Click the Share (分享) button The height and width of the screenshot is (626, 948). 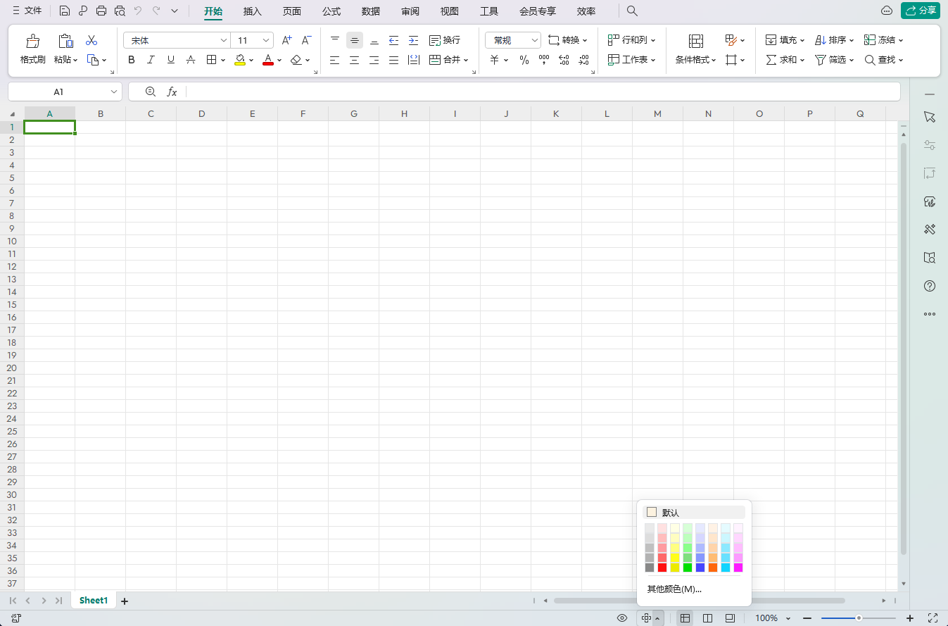tap(921, 11)
